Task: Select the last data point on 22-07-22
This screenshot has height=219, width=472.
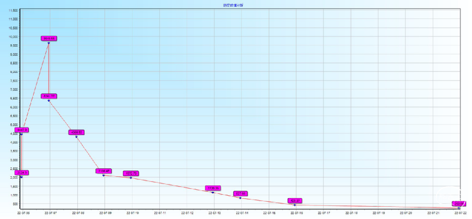Action: [x=459, y=208]
